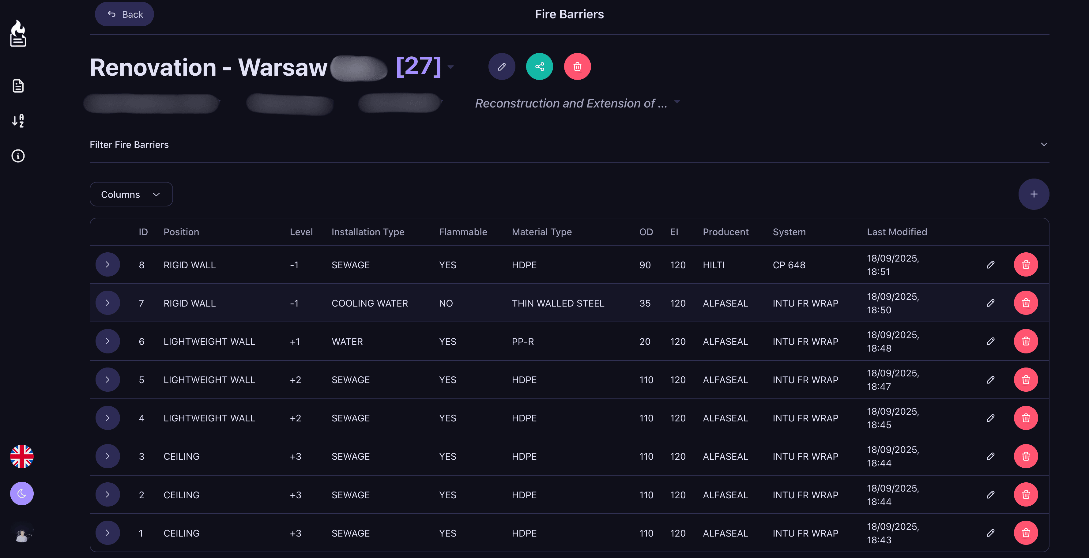Expand row details for barrier 7
The image size is (1089, 558).
(108, 303)
